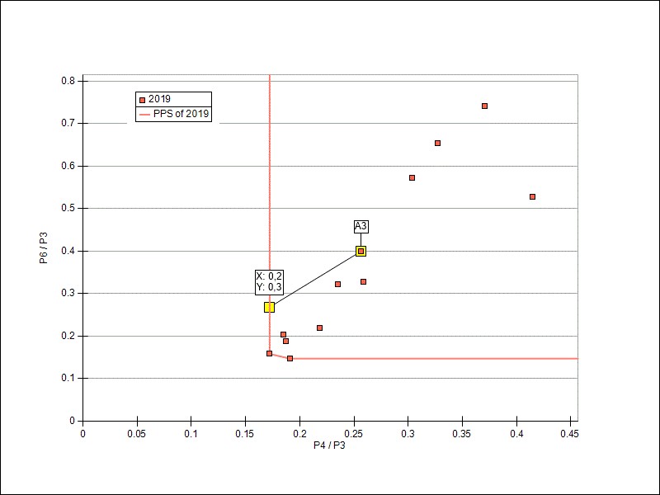Screen dimensions: 660x495
Task: Click the data point at the PPS frontier corner
Action: tap(269, 353)
